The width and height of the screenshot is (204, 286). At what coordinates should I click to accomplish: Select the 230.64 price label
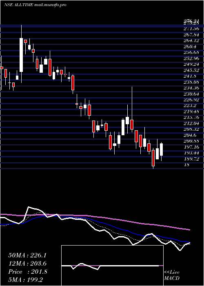(191, 94)
